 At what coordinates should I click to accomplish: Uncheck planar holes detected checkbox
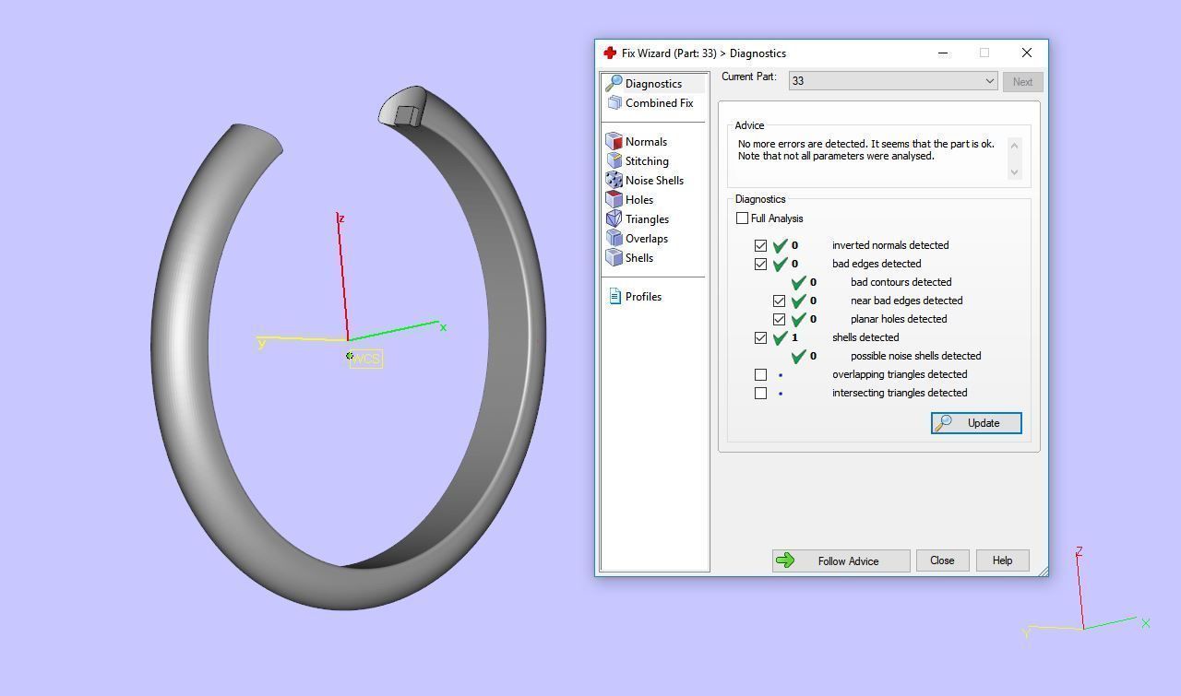(x=779, y=319)
